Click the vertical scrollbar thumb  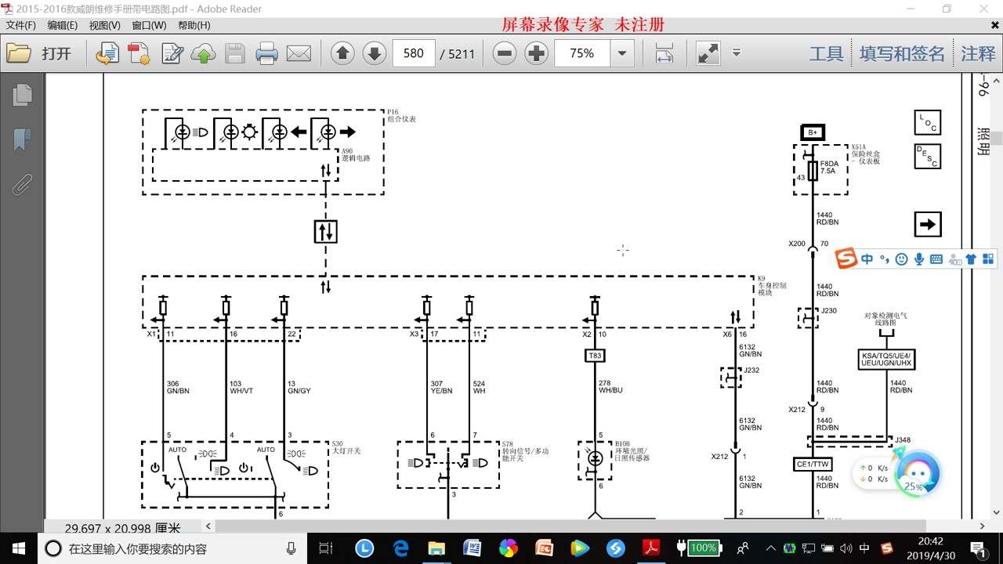[996, 139]
